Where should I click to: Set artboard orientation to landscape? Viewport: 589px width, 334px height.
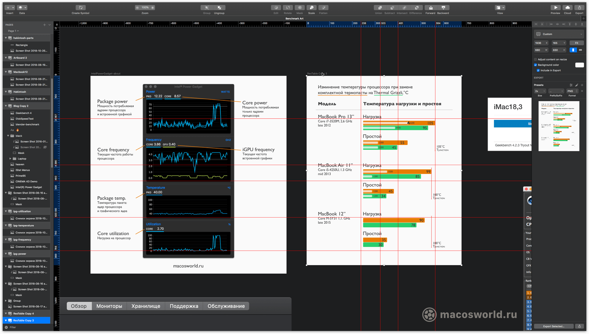580,50
